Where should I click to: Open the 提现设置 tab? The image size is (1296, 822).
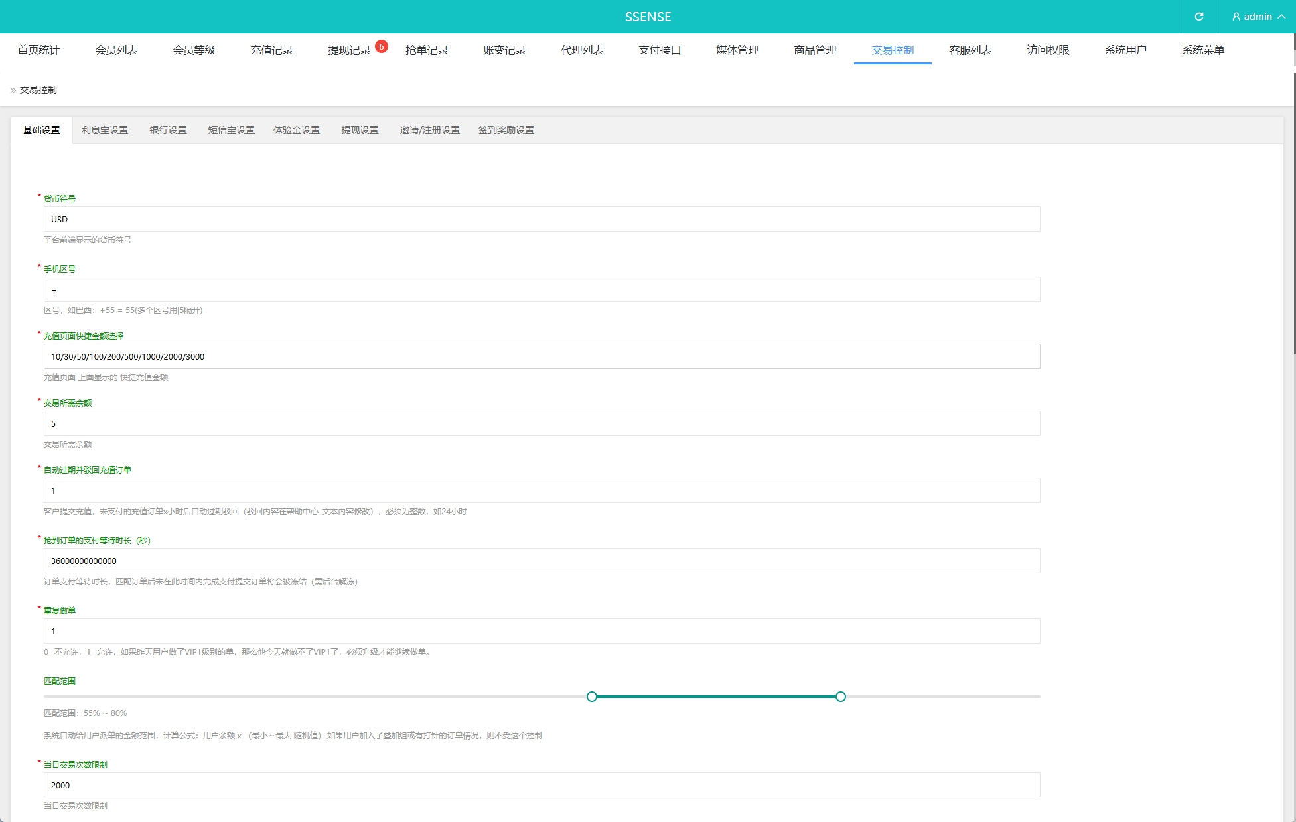360,130
